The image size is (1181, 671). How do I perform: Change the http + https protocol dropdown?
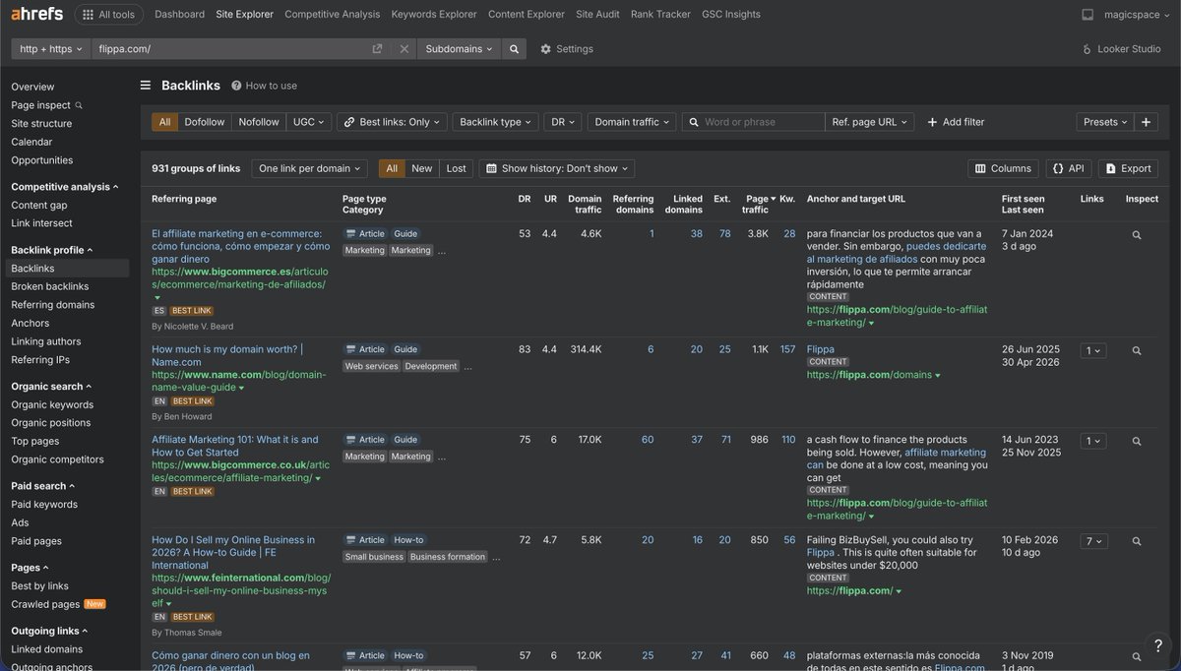[x=50, y=49]
